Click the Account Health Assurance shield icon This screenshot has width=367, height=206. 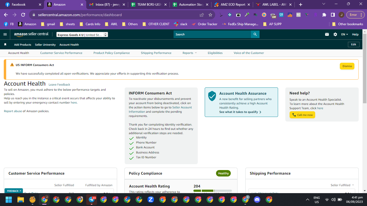point(212,96)
